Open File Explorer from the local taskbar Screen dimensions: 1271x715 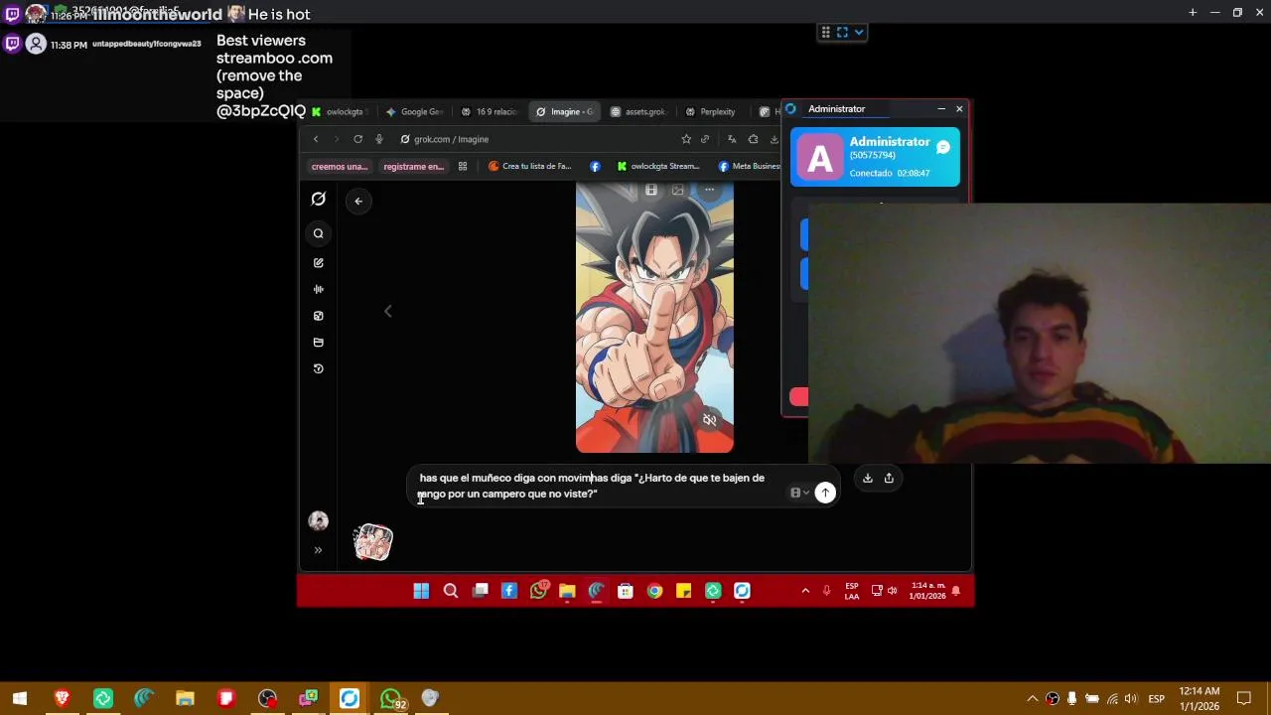(185, 699)
